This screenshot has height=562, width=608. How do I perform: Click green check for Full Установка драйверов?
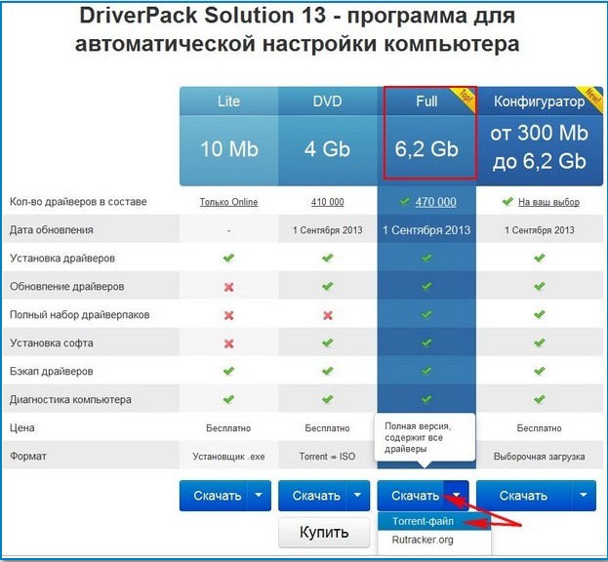[x=426, y=258]
